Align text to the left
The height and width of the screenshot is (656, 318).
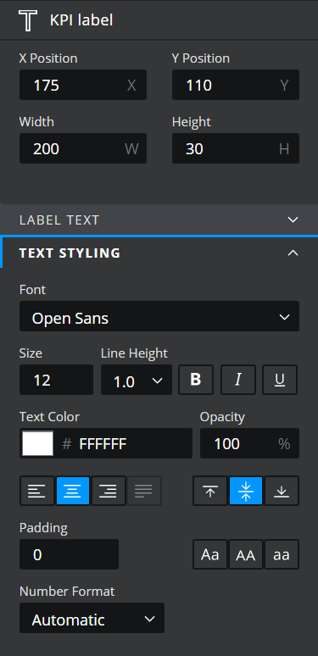point(36,491)
